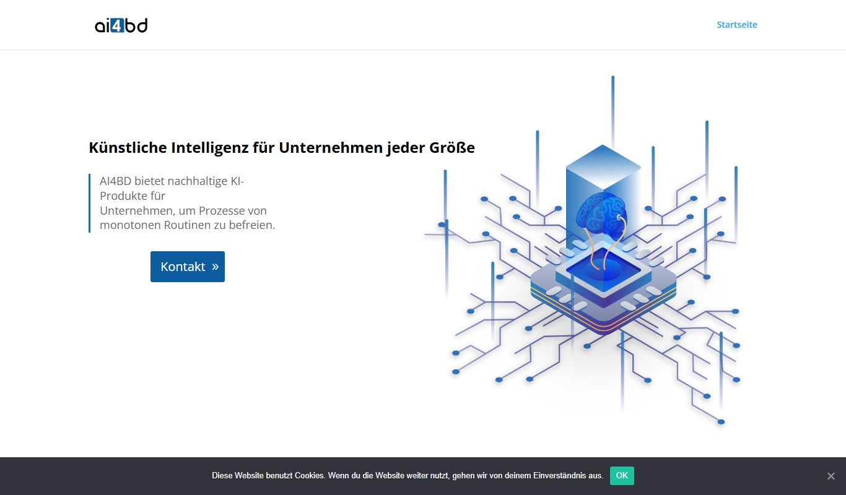Click the brain chip illustration
Viewport: 846px width, 495px height.
pos(582,251)
